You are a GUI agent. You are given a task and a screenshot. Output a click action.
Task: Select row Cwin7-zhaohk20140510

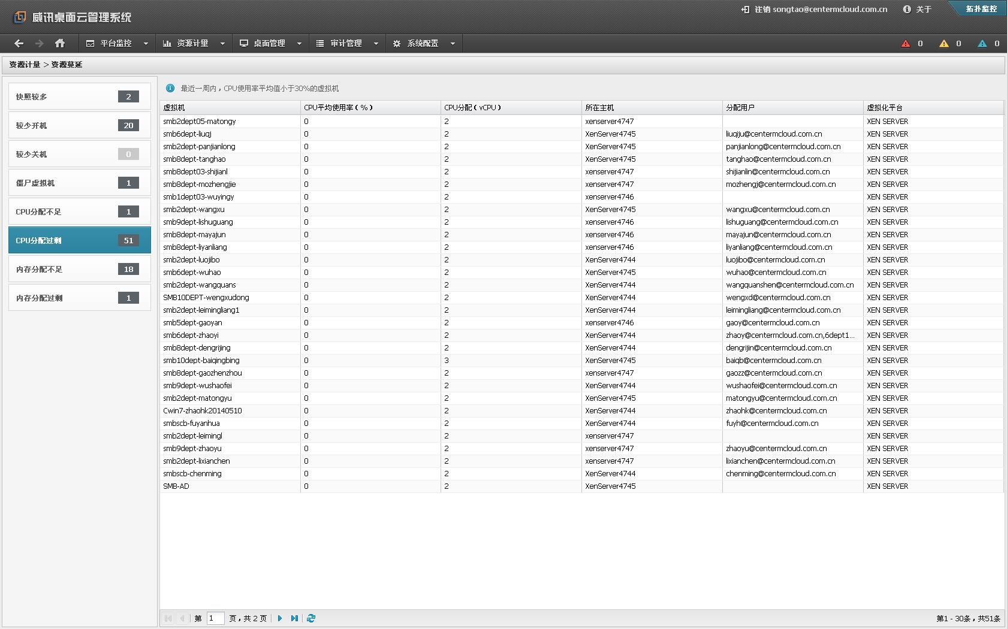(581, 410)
